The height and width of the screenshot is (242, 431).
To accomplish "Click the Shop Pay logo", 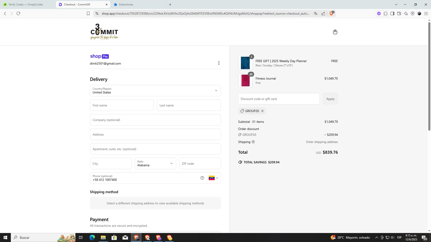I will [99, 56].
